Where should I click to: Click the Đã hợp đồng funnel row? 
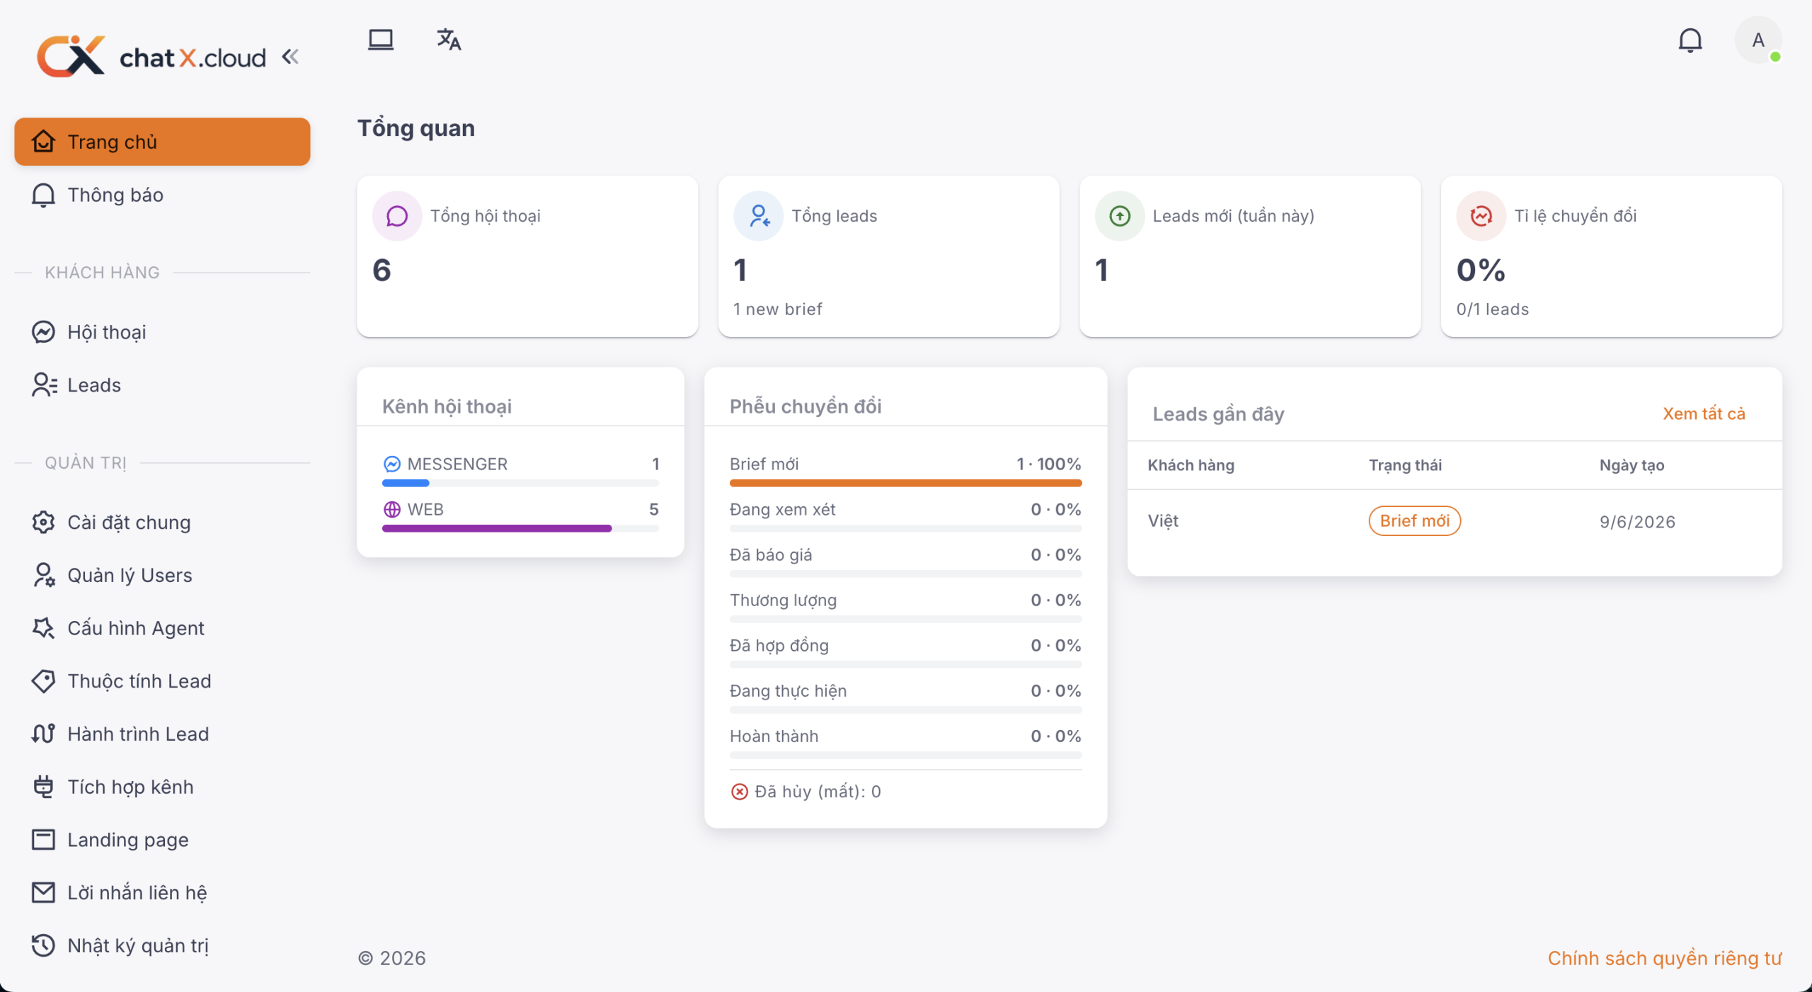pos(905,653)
